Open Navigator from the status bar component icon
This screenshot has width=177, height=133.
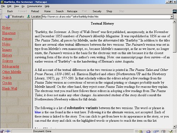coord(141,131)
